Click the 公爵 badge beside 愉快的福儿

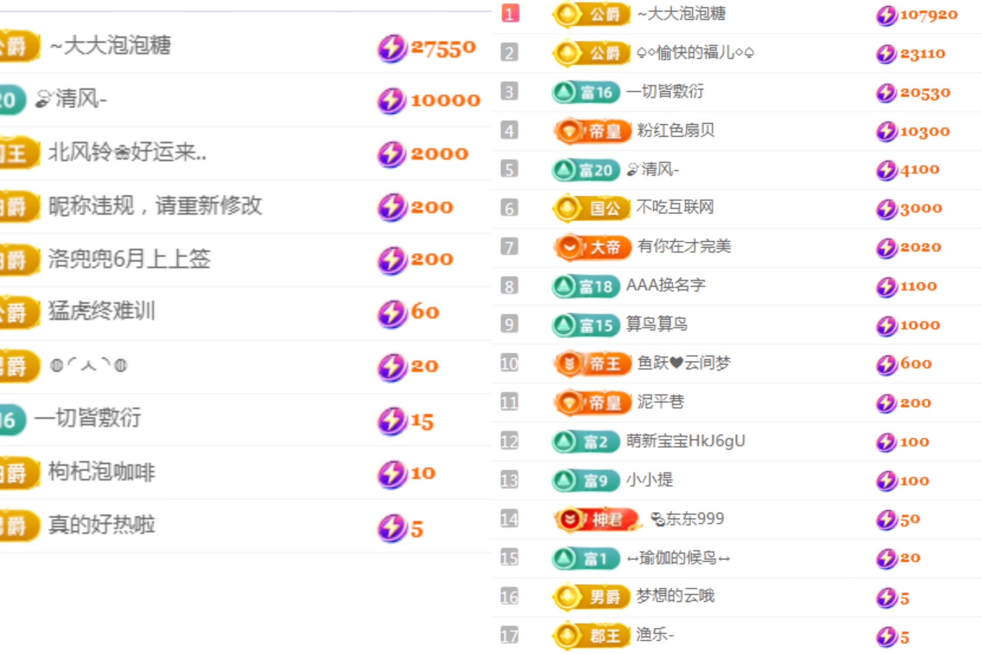591,53
